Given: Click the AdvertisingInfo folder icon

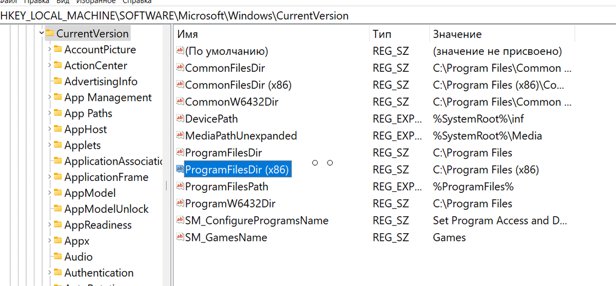Looking at the screenshot, I should 58,81.
